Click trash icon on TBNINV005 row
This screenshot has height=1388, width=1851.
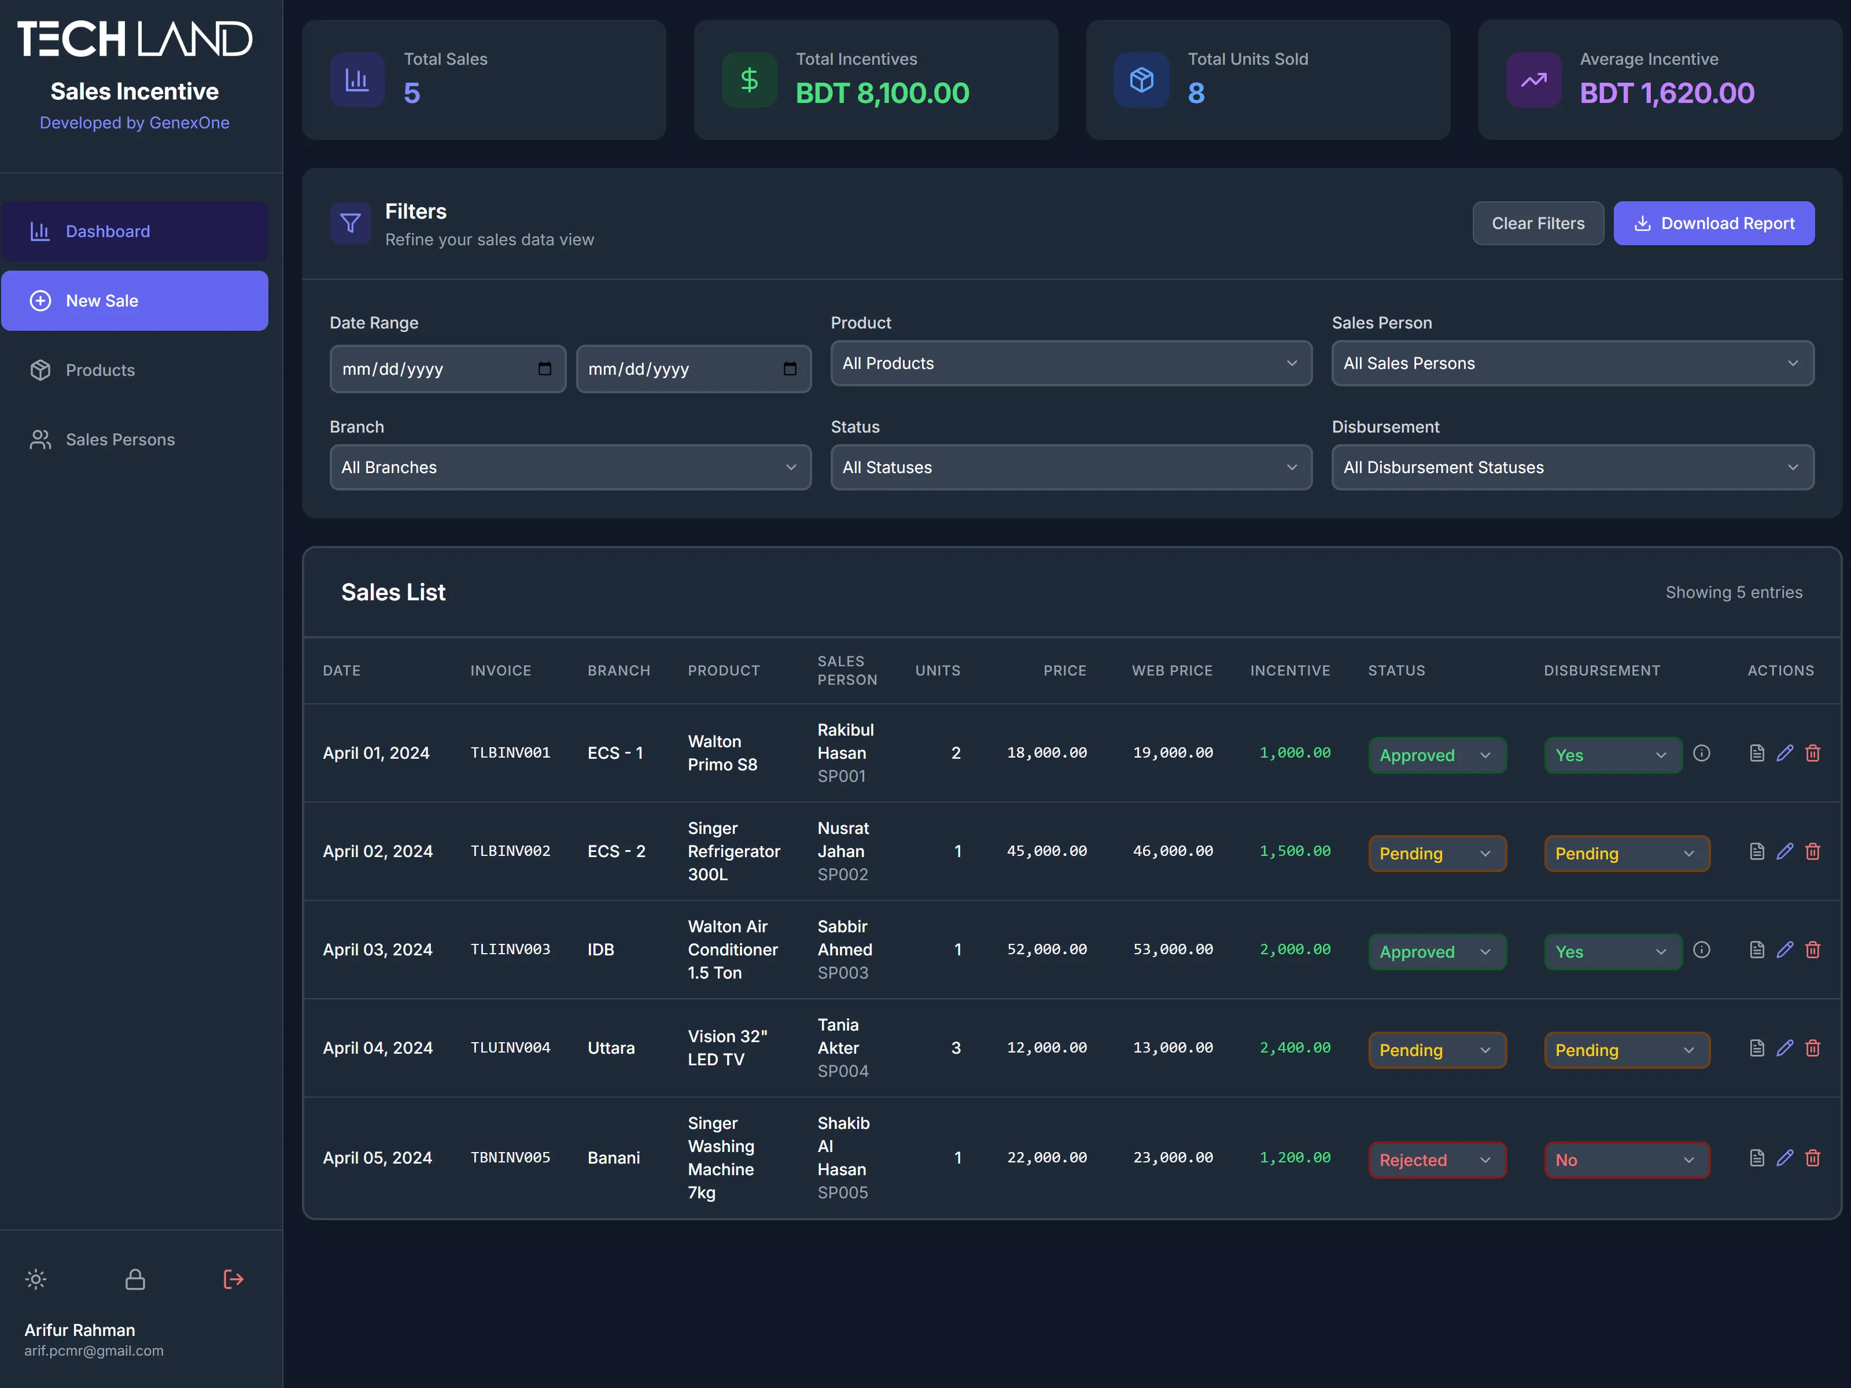click(x=1812, y=1158)
